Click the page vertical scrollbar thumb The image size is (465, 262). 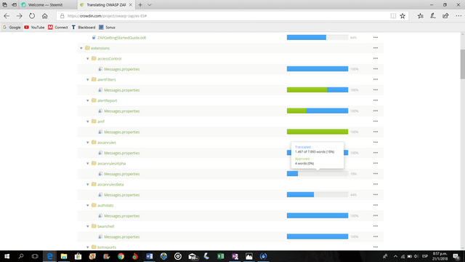(x=462, y=64)
